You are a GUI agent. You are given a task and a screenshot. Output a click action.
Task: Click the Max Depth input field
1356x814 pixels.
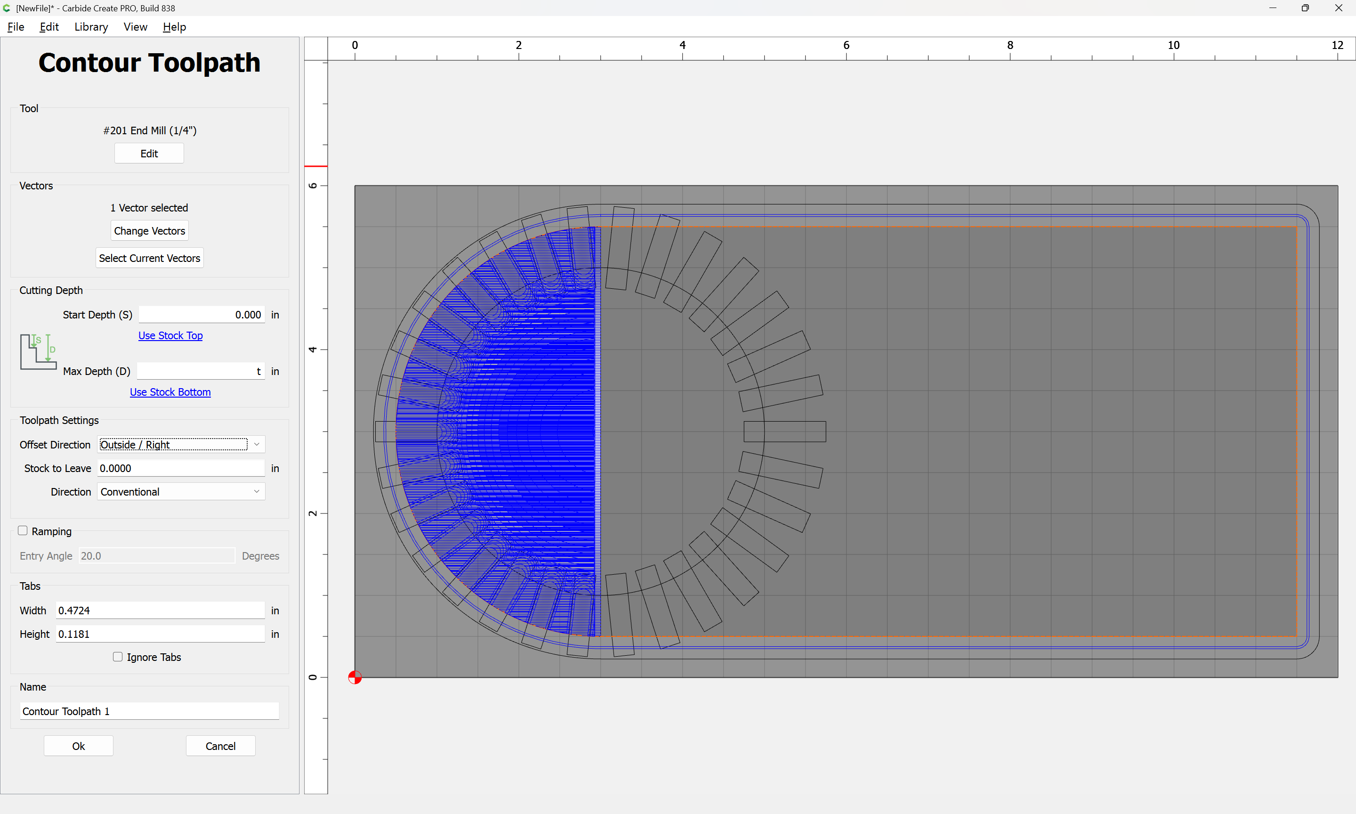201,371
